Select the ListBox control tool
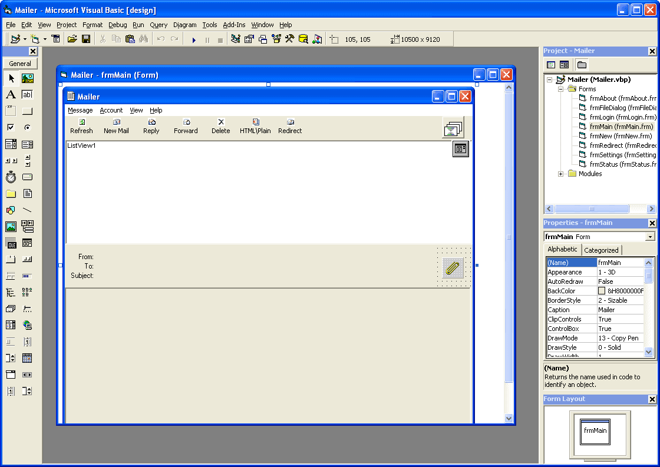The image size is (660, 467). click(x=27, y=144)
